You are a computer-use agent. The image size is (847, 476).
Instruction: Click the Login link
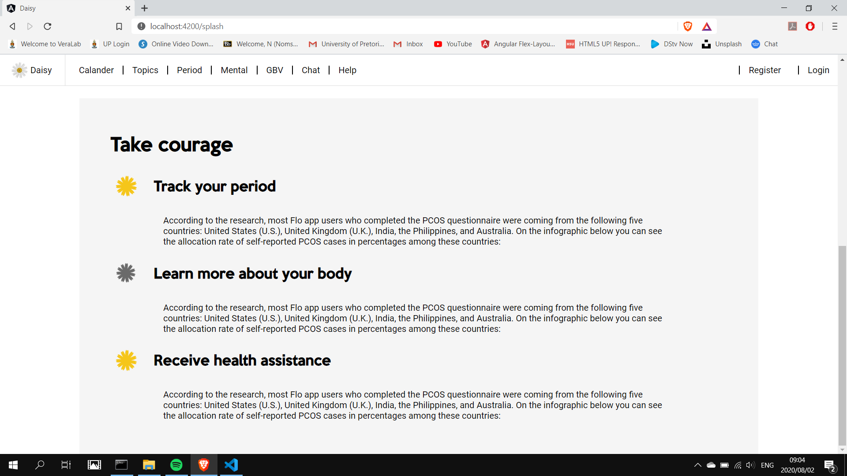coord(818,70)
